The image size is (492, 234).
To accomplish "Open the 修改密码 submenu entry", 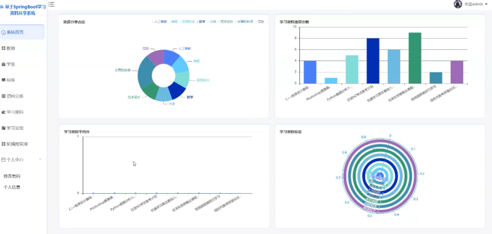I will pos(12,176).
